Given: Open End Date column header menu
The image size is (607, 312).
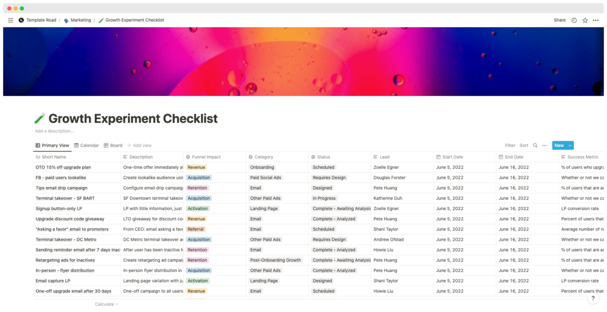Looking at the screenshot, I should coord(528,157).
